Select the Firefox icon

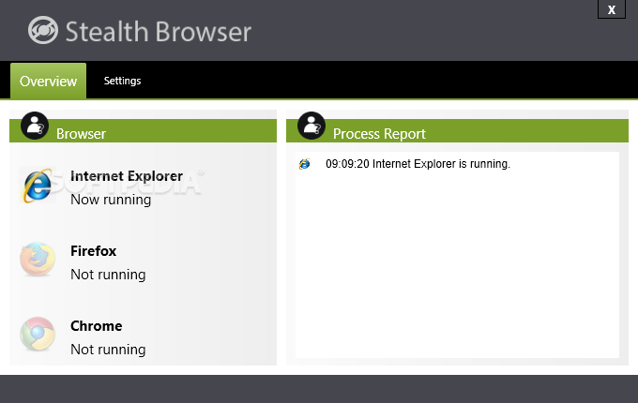38,260
